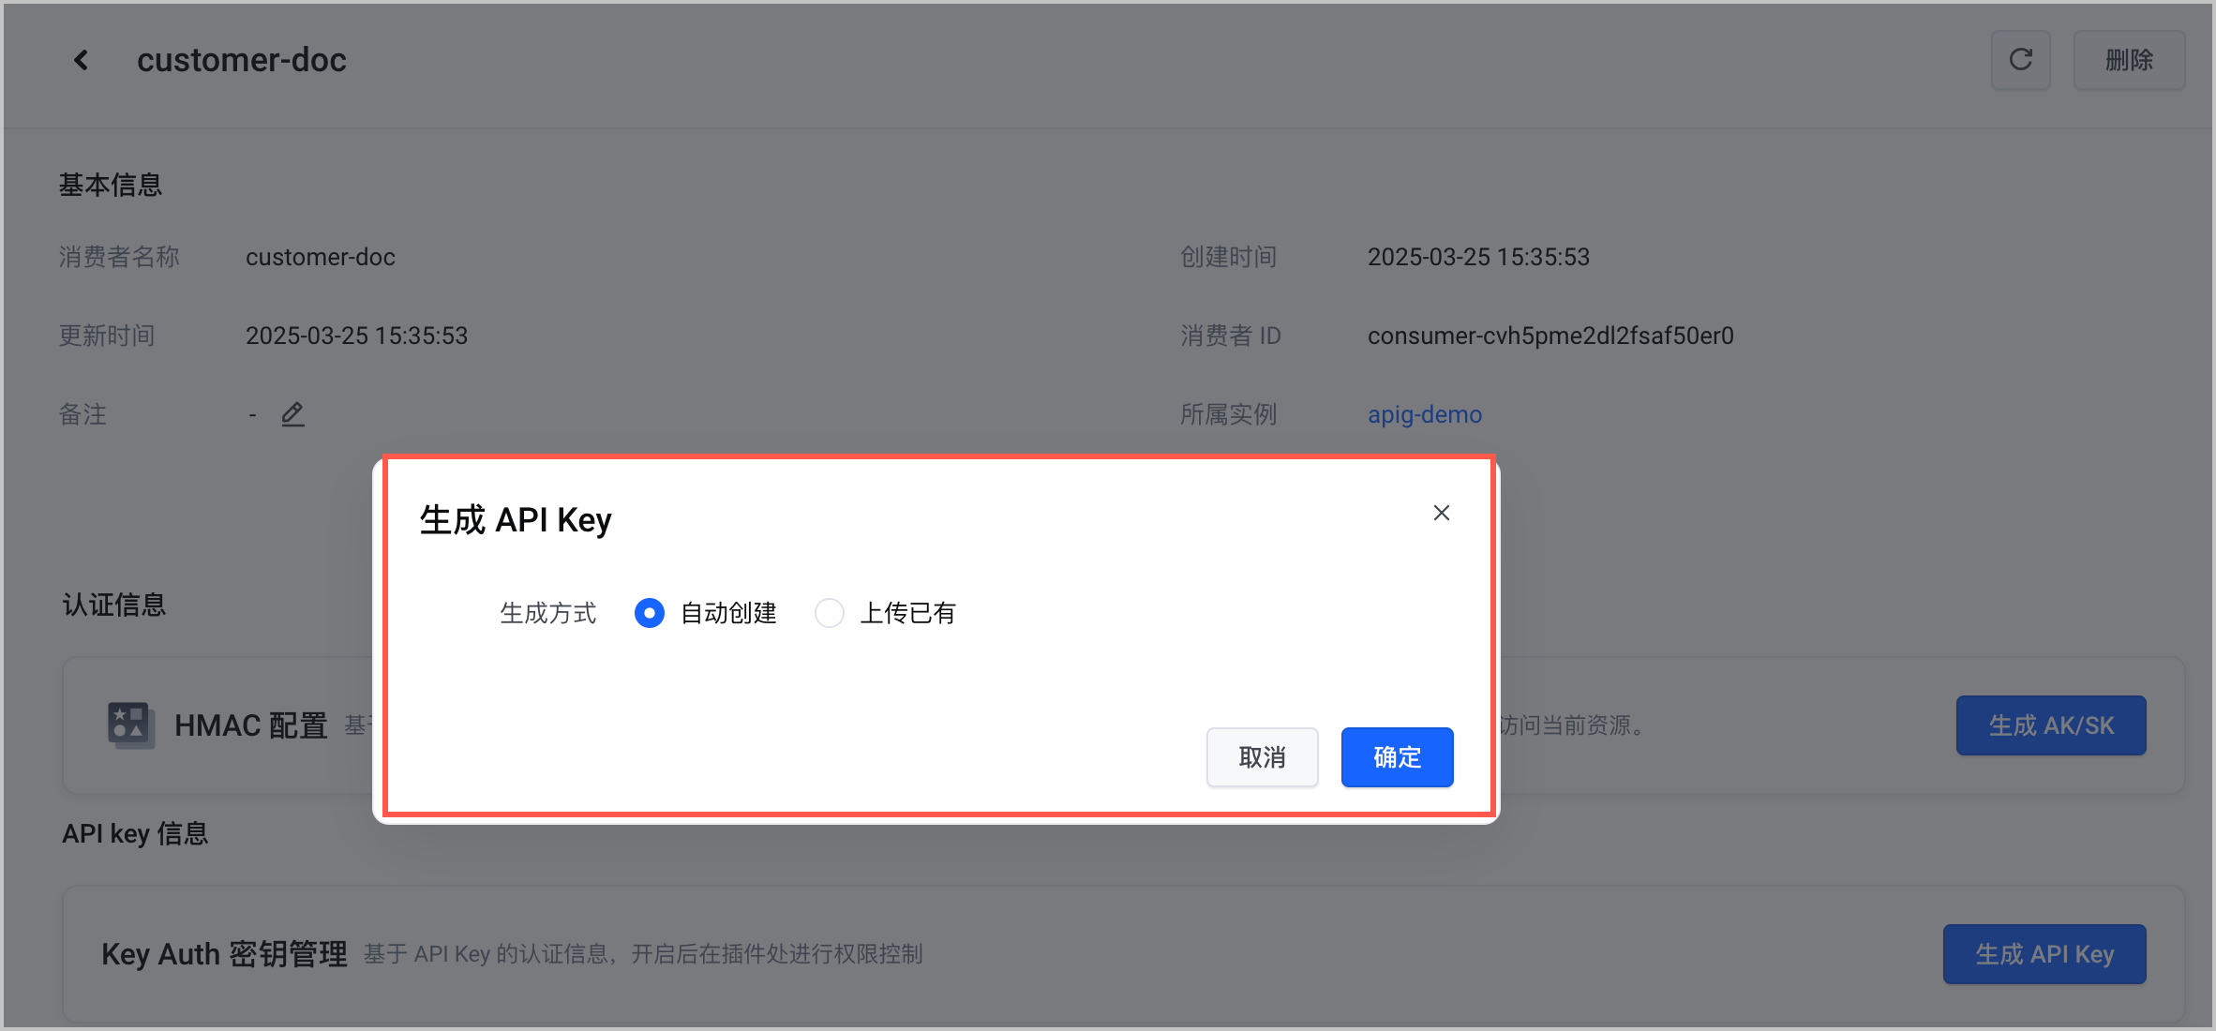Choose the 上传已有 radio option
Viewport: 2216px width, 1031px height.
pos(829,613)
